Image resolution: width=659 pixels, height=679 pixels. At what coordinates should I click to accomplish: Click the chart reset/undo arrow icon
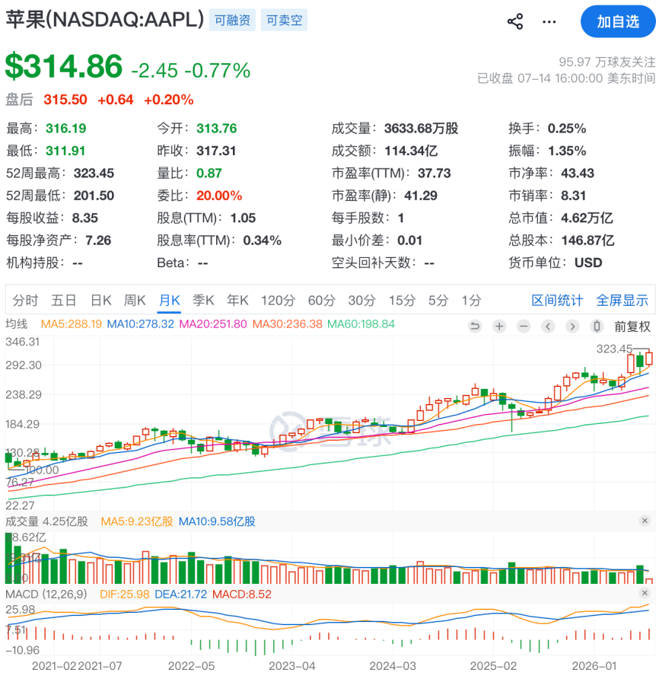475,326
